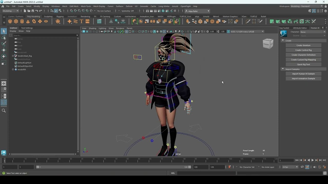This screenshot has width=328, height=184.
Task: Open the Modeling menu set dropdown
Action: click(x=11, y=11)
